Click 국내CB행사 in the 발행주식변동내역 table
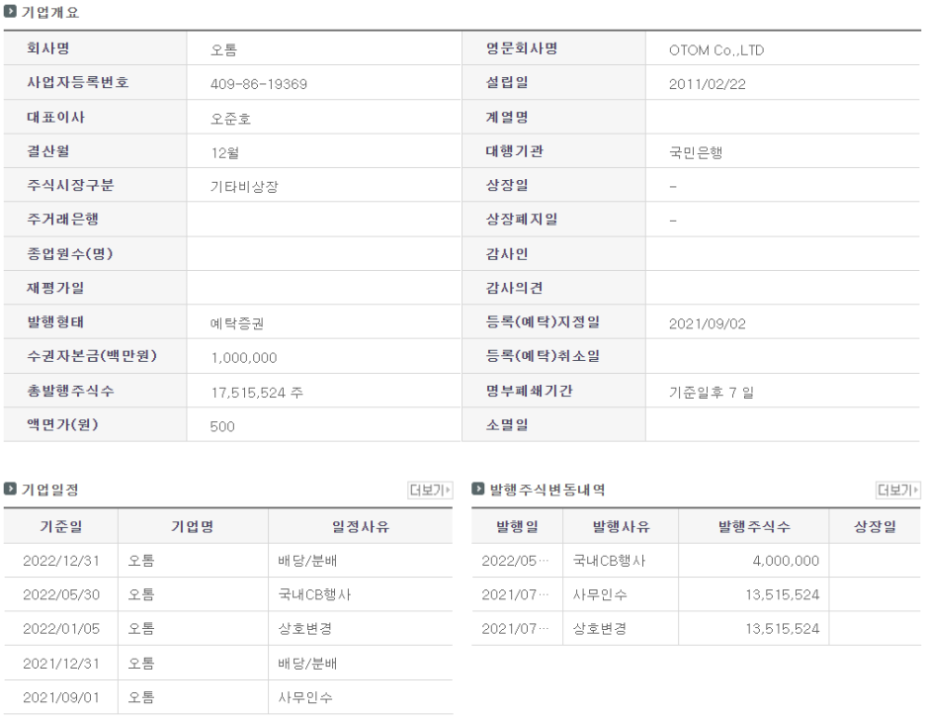The image size is (925, 719). (610, 561)
